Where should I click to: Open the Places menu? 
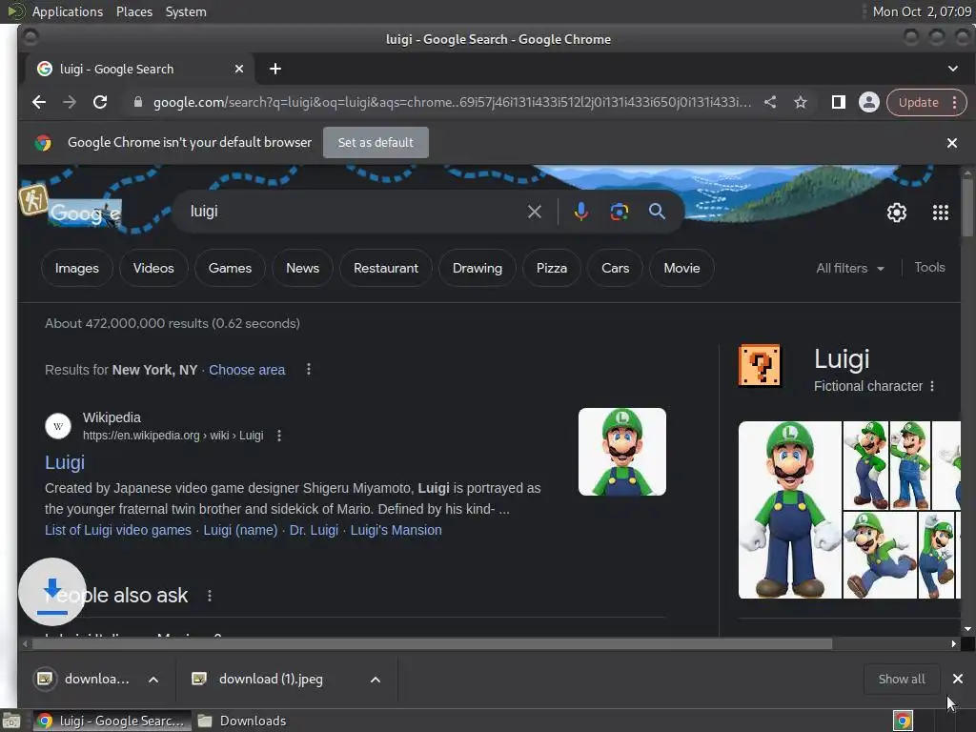click(133, 11)
